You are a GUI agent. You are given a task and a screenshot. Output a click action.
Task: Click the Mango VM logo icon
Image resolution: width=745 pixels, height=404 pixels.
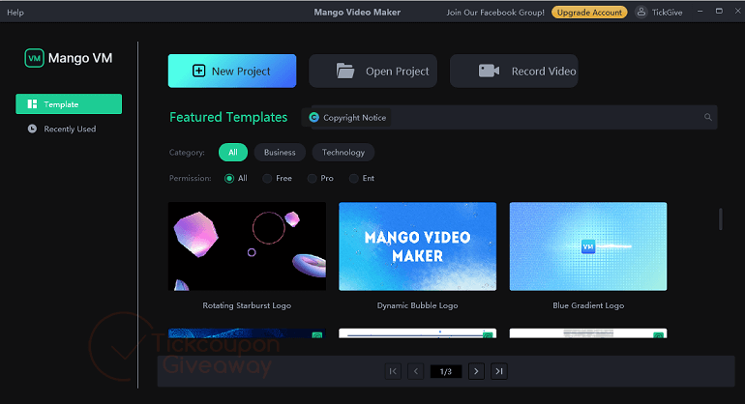[34, 58]
